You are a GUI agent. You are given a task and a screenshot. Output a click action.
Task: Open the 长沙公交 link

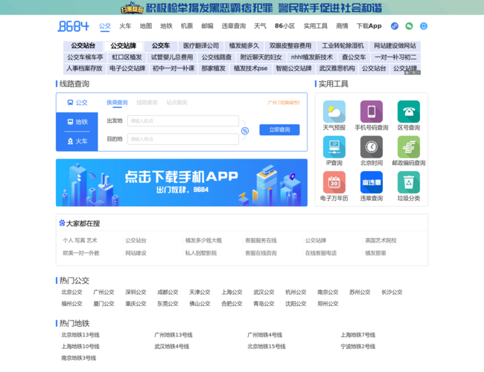[392, 292]
